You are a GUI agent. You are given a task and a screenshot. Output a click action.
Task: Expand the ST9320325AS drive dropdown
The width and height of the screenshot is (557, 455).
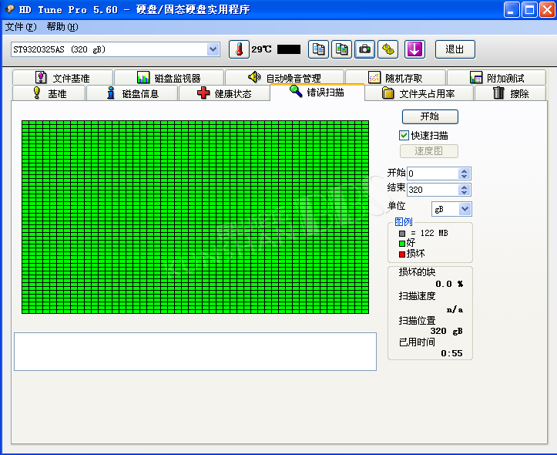213,49
